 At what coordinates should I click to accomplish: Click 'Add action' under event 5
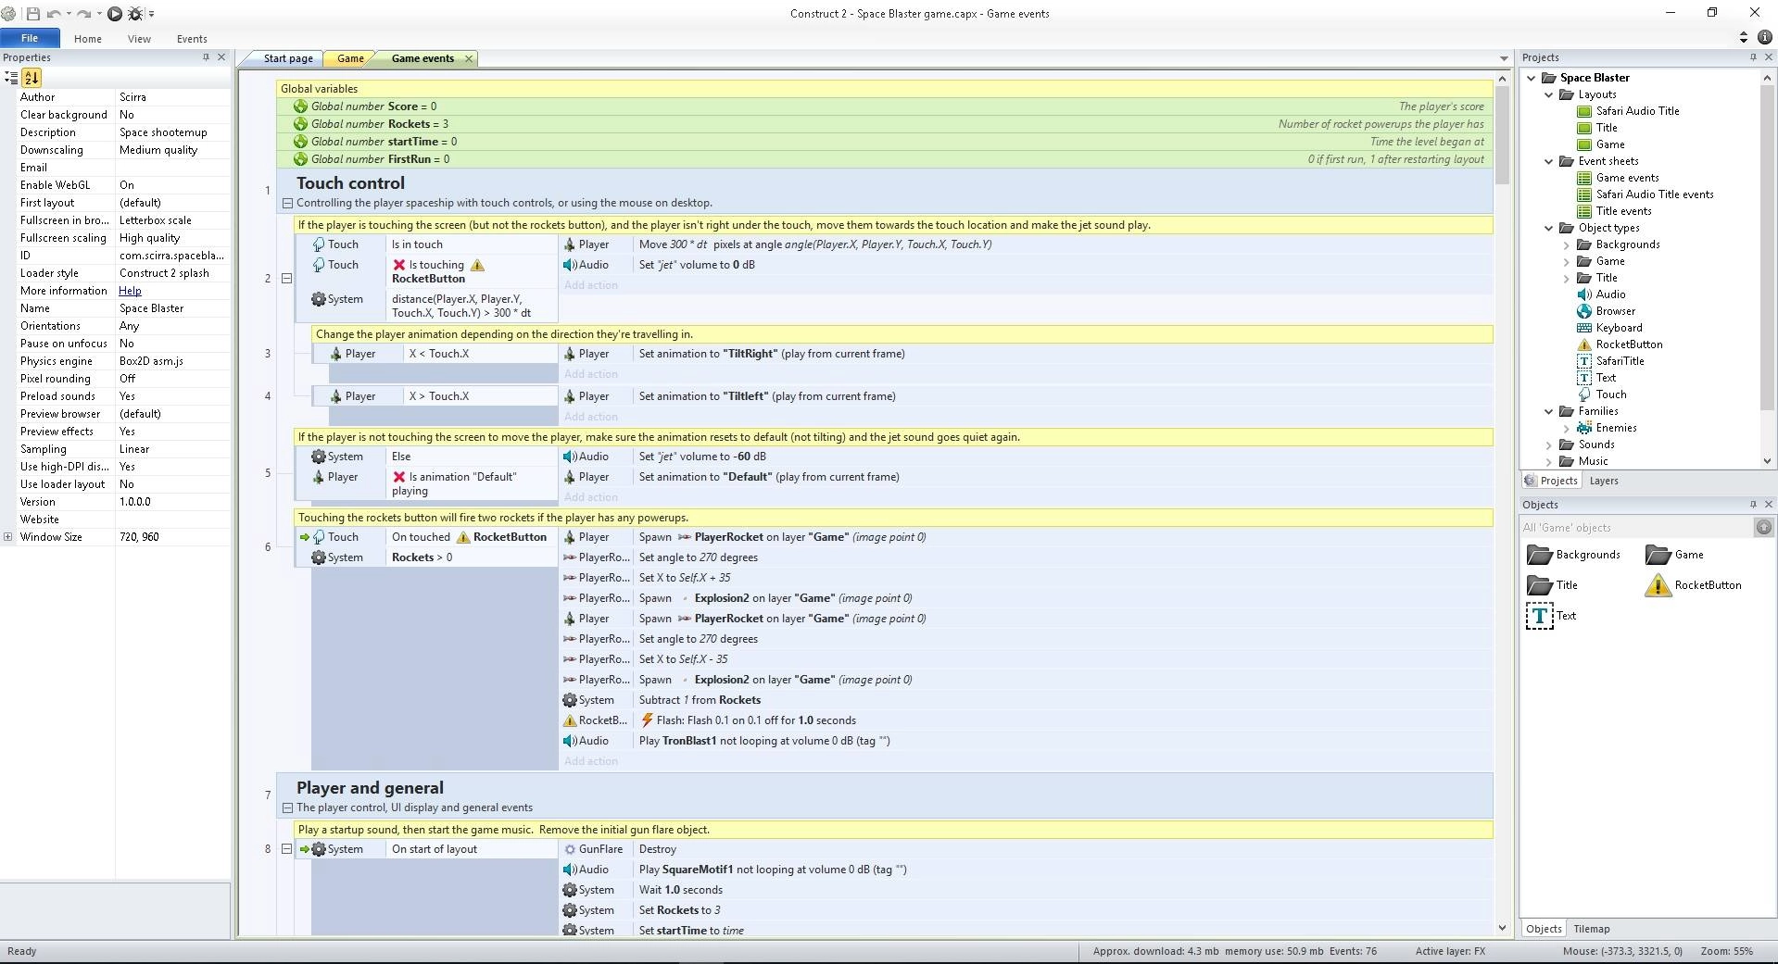click(591, 497)
